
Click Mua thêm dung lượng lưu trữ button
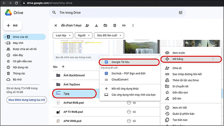[27, 100]
